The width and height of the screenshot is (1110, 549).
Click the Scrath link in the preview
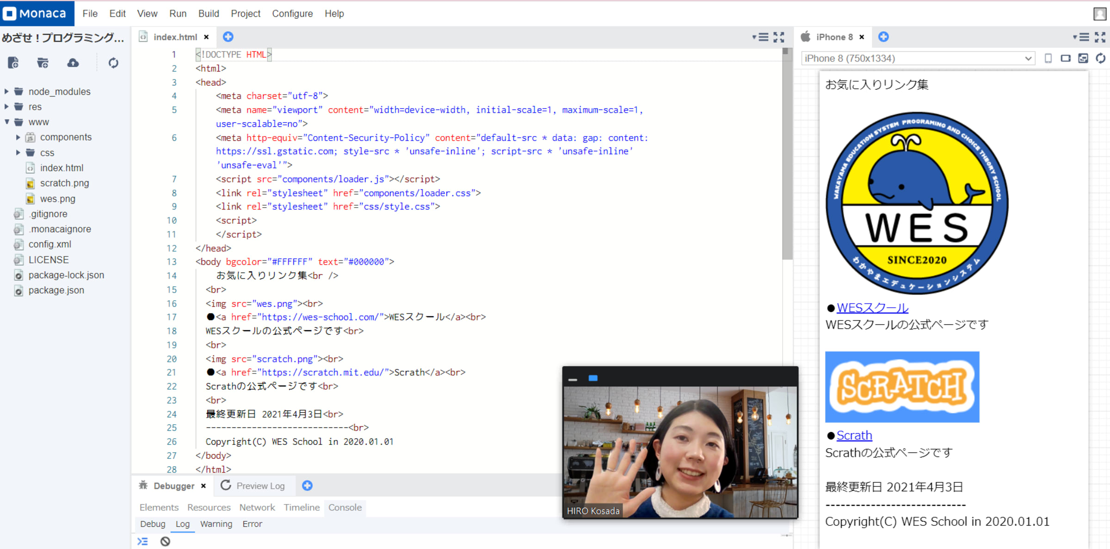tap(854, 435)
